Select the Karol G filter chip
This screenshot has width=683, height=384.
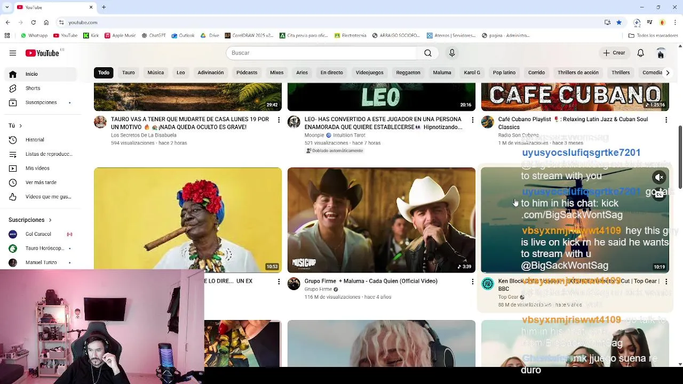click(x=472, y=73)
